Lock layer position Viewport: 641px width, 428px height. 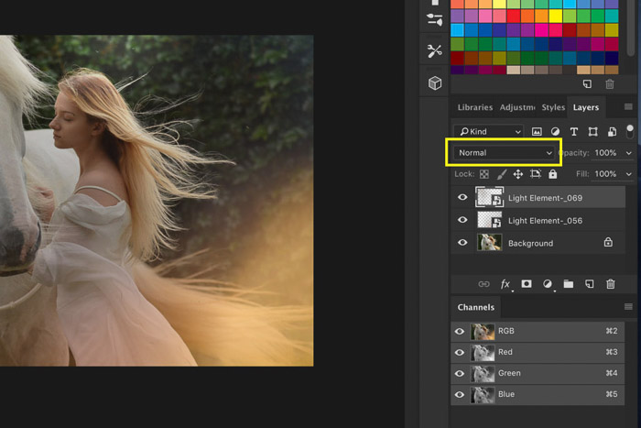518,174
